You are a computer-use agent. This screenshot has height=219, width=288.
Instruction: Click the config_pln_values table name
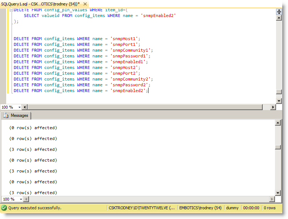click(66, 10)
